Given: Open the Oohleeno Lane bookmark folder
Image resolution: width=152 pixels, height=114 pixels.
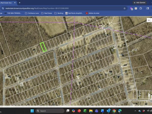Looking at the screenshot, I should pyautogui.click(x=32, y=13).
